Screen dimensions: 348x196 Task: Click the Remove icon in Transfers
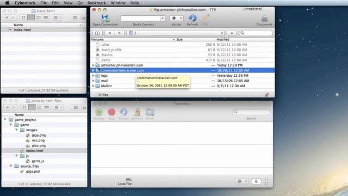pos(137,112)
